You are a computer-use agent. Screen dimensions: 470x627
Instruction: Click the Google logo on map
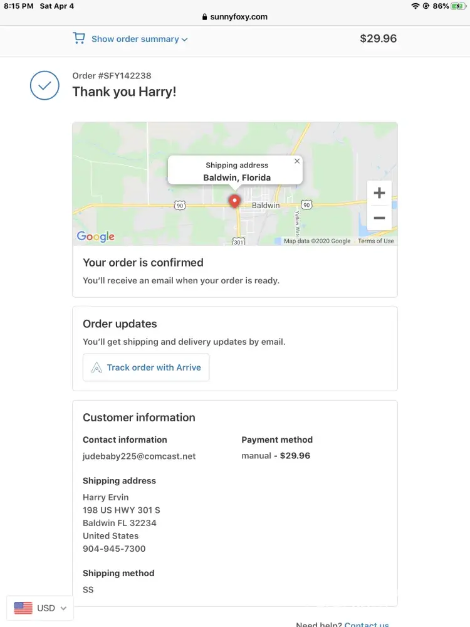click(96, 236)
